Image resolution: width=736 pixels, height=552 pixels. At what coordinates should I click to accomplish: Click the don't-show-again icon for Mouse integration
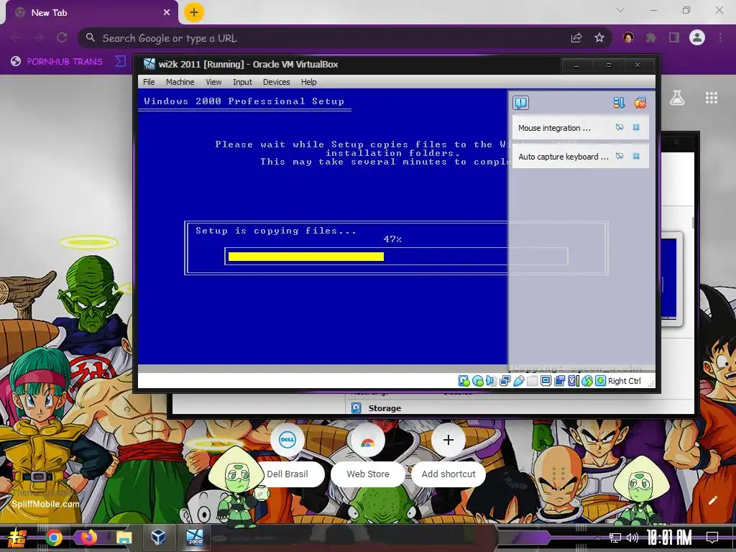point(620,128)
